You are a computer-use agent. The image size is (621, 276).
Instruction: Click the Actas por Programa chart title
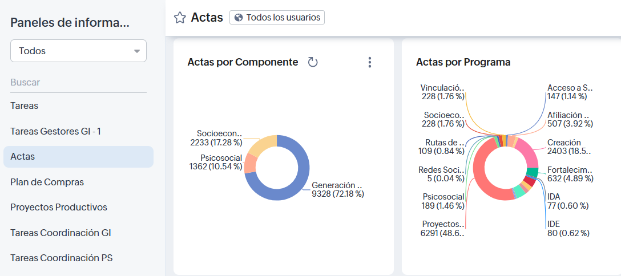(x=463, y=62)
